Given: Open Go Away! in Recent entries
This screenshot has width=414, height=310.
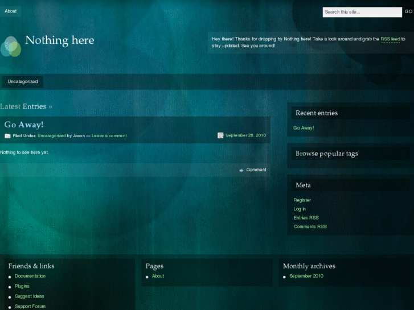Looking at the screenshot, I should tap(304, 128).
